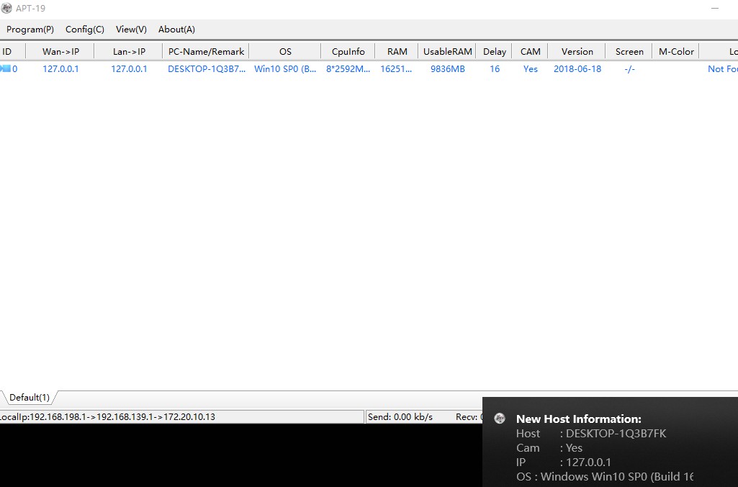Click the host DESKTOP-1Q3B7FK in the popup
Viewport: 738px width, 487px height.
[591, 433]
